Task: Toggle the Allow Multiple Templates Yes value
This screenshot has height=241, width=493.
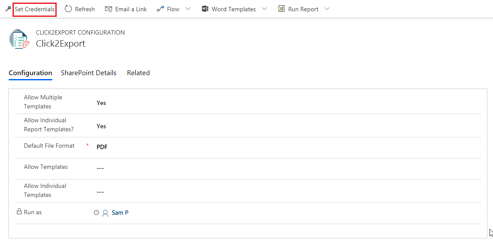Action: click(x=101, y=103)
